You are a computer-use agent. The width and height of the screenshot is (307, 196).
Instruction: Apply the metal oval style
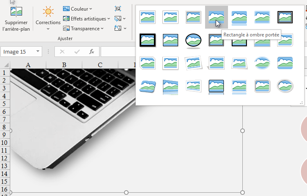coord(285,86)
